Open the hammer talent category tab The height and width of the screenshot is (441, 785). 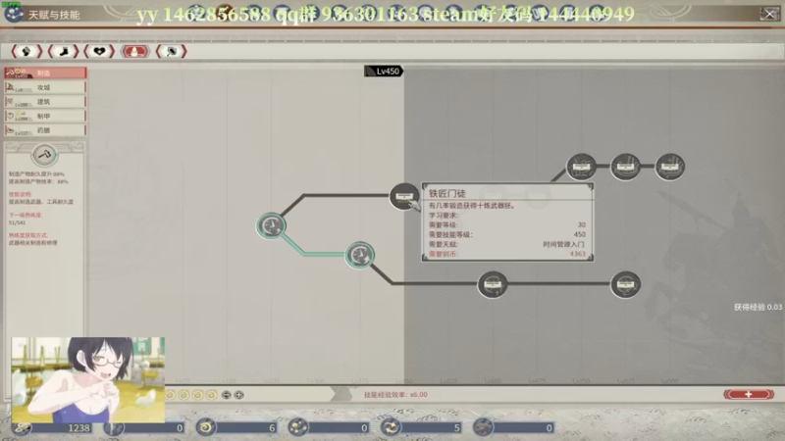[171, 51]
